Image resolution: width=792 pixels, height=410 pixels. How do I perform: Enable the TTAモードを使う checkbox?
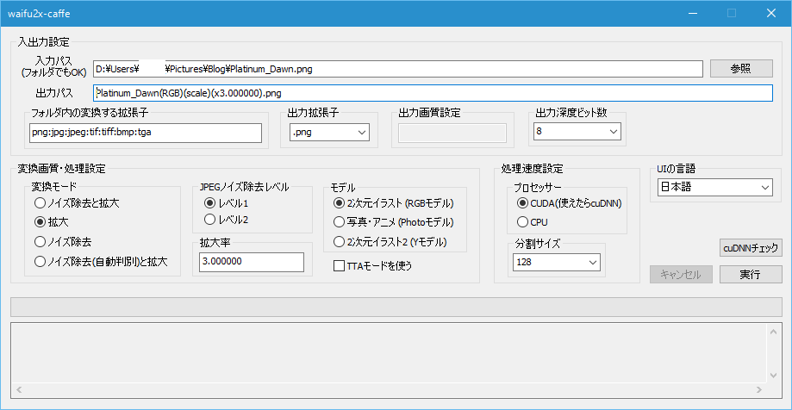click(340, 266)
